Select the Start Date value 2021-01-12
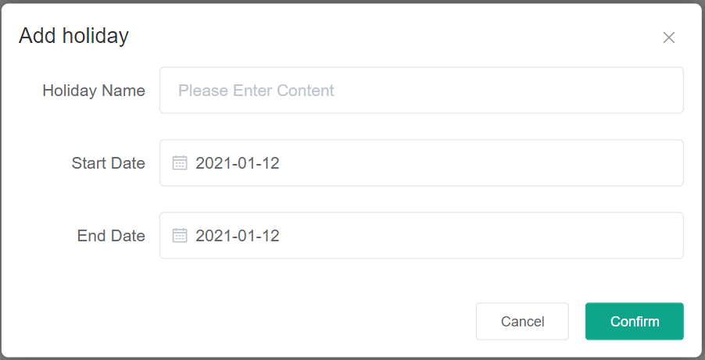The width and height of the screenshot is (705, 360). [238, 163]
